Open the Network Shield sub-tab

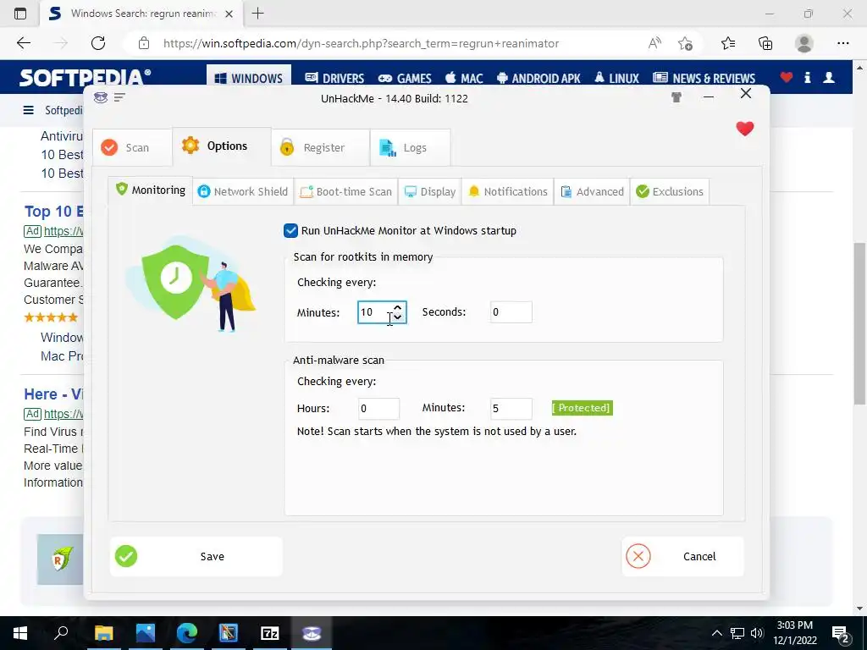point(243,192)
